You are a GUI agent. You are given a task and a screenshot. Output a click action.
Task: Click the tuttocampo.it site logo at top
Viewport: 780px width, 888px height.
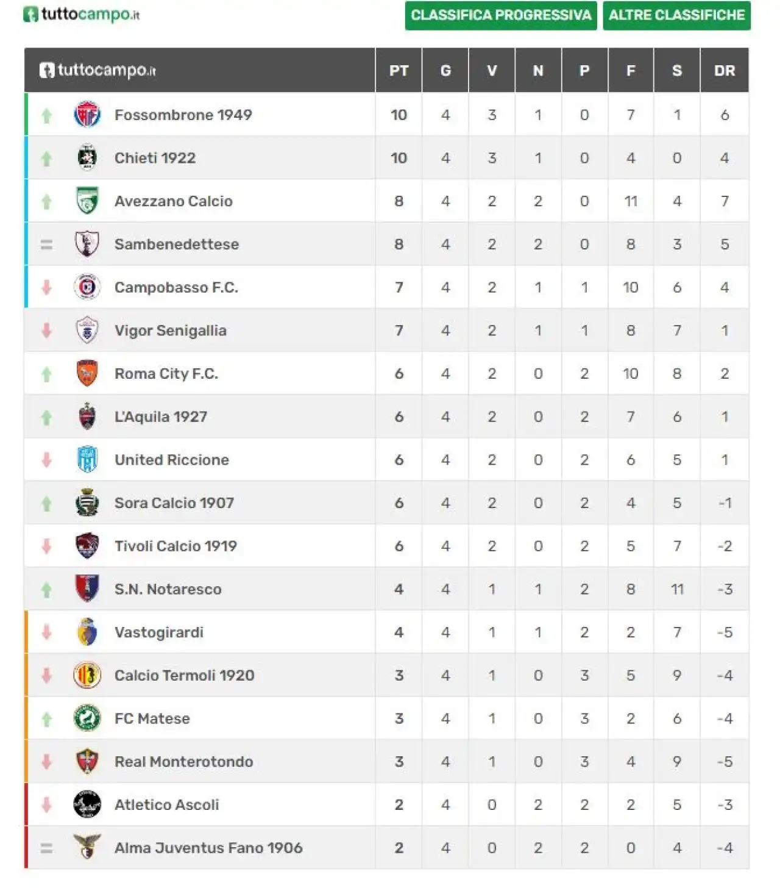[x=81, y=14]
